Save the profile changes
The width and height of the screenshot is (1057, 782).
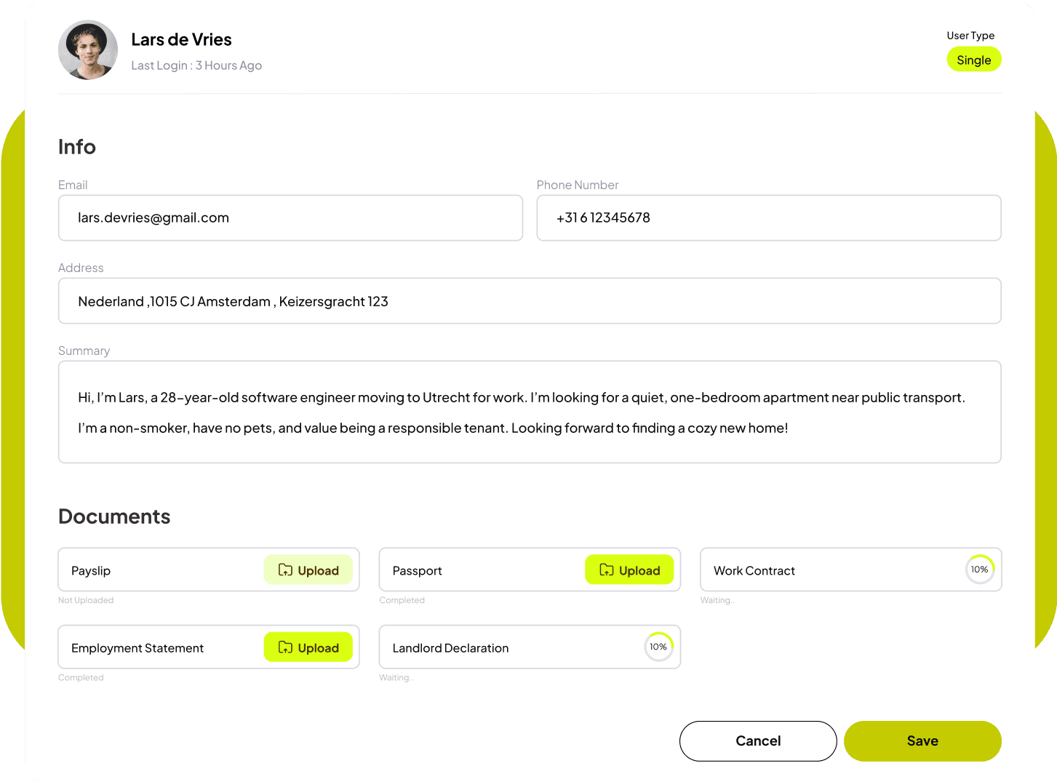(x=922, y=741)
